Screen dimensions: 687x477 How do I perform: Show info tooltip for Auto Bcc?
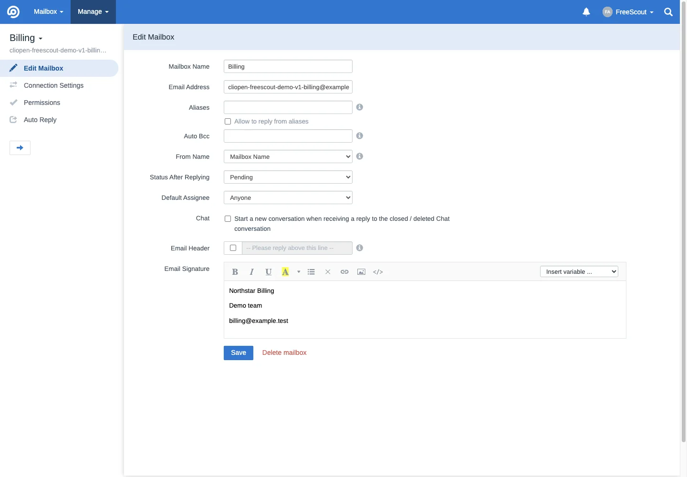pos(360,136)
